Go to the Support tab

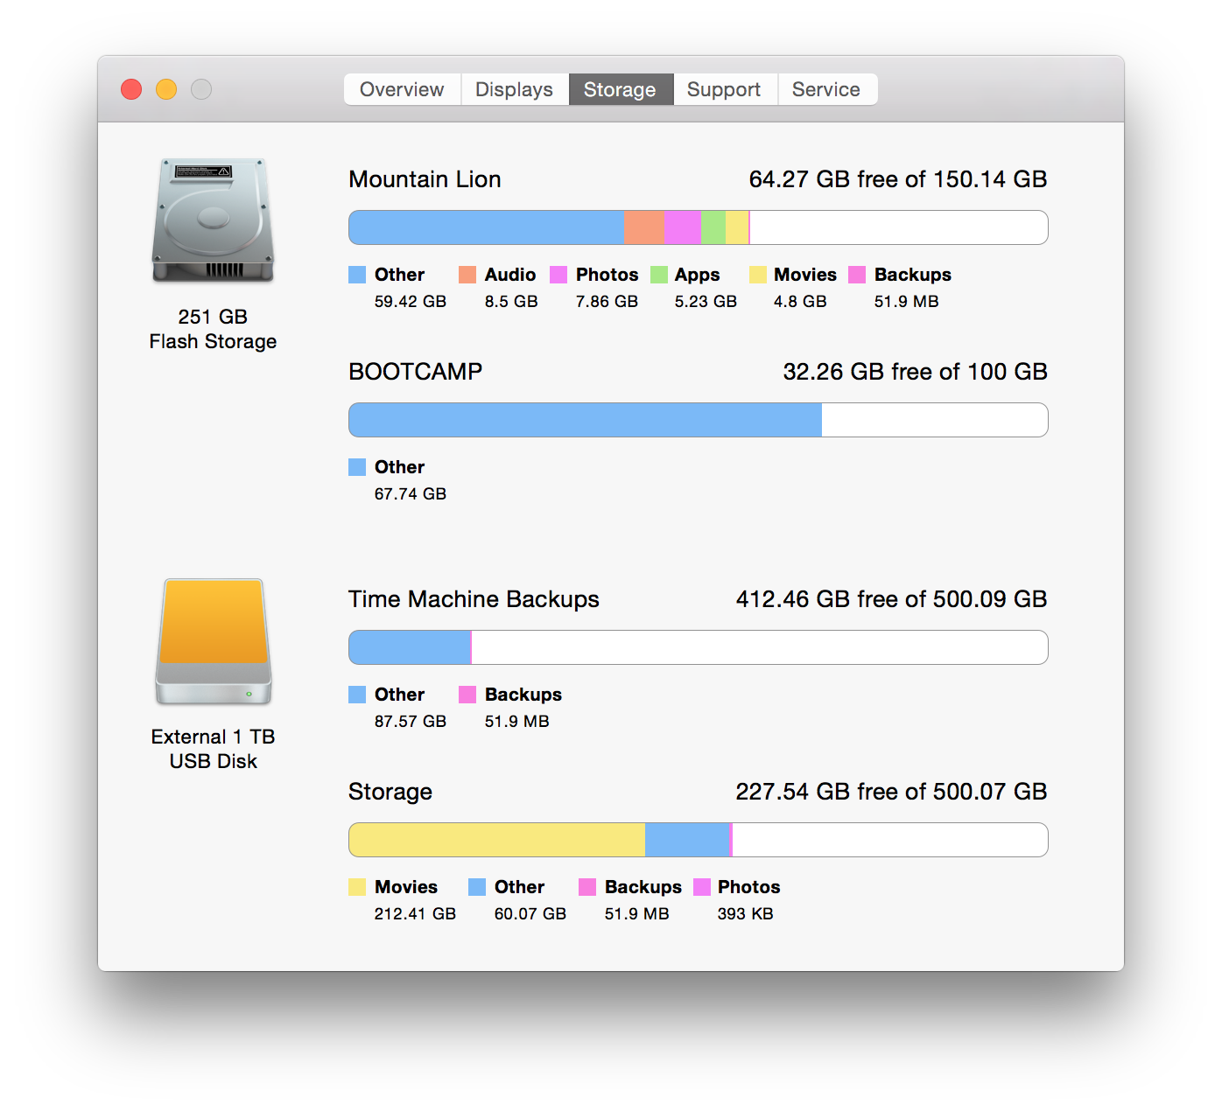(x=724, y=89)
